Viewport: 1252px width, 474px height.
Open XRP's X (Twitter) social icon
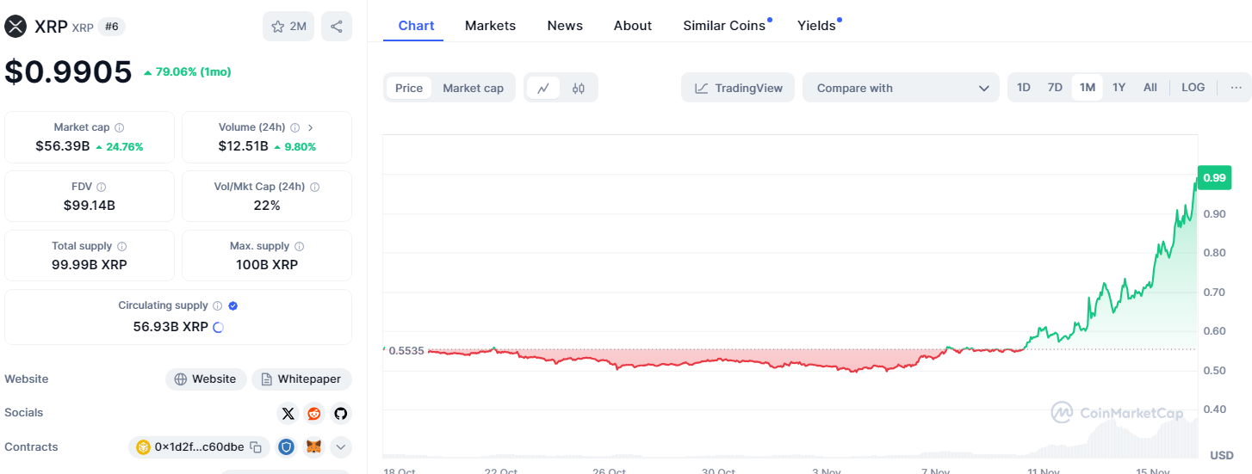coord(288,414)
